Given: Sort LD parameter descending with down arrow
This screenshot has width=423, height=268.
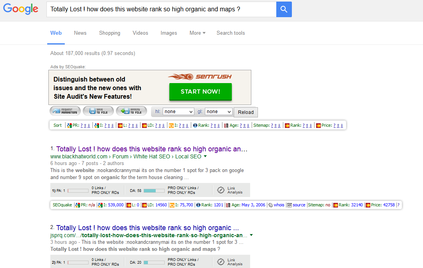Looking at the screenshot, I should 163,125.
